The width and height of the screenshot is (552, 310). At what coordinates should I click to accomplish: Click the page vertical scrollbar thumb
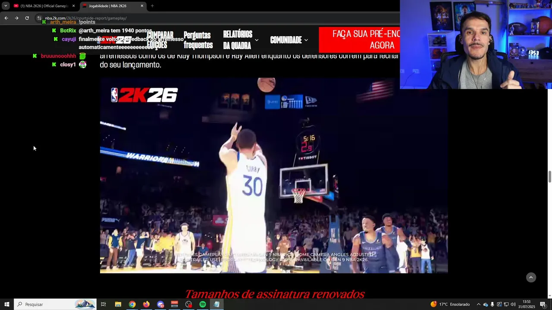pos(549,177)
